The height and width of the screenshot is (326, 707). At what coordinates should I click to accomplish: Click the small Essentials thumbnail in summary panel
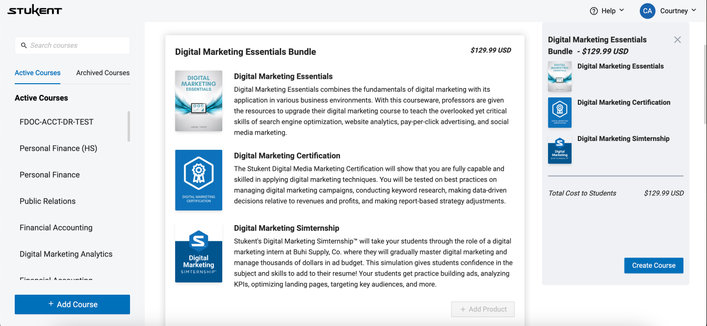[x=560, y=76]
